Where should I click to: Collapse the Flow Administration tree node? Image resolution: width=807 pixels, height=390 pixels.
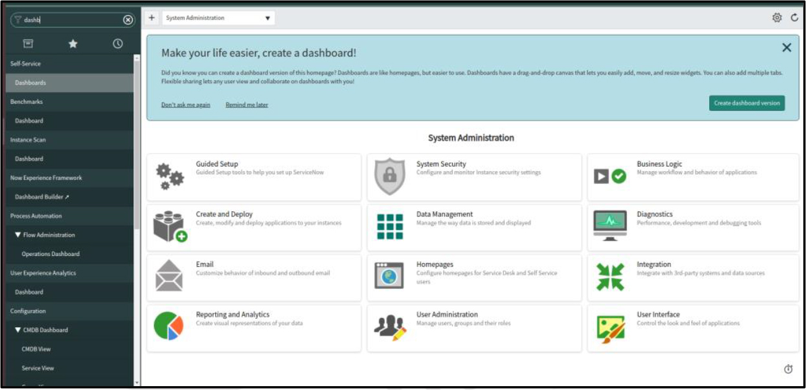[18, 235]
